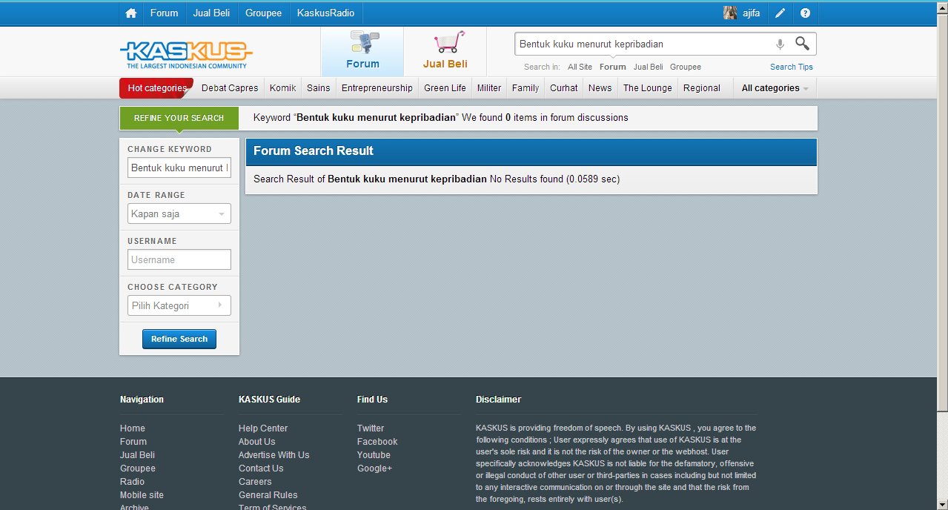Open the Entrepreneurship category
The image size is (948, 510).
pyautogui.click(x=377, y=88)
